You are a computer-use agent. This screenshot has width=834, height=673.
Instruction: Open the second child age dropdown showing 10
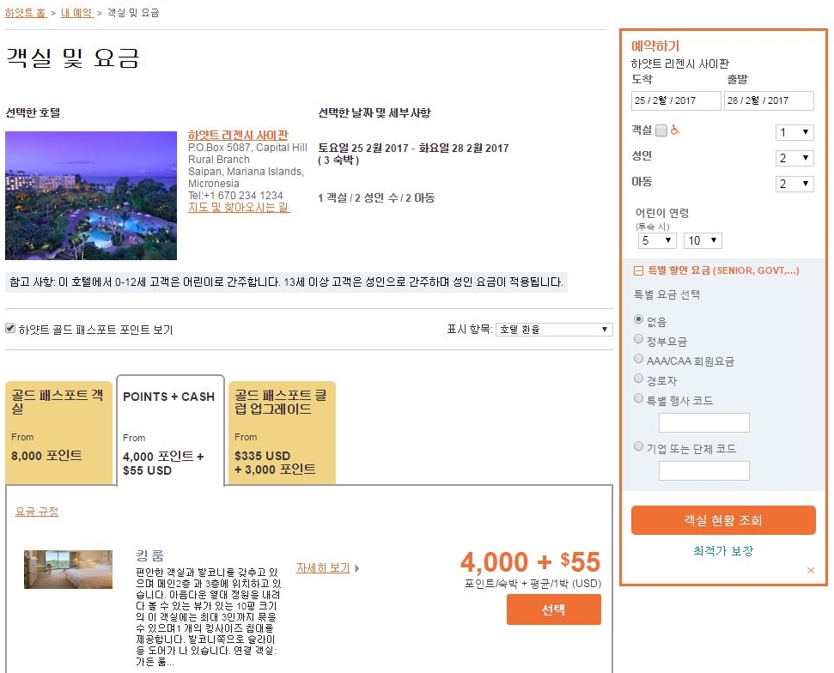click(x=703, y=241)
